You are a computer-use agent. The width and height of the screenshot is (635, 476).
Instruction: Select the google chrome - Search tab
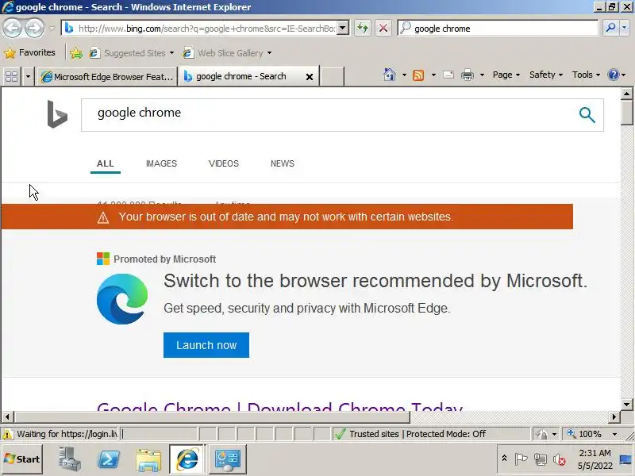coord(241,76)
